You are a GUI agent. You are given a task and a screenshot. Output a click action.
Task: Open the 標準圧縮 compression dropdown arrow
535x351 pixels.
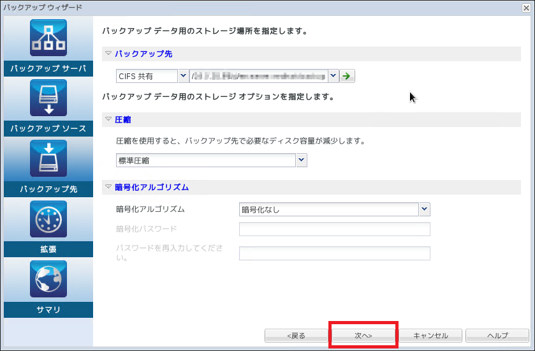tap(302, 160)
